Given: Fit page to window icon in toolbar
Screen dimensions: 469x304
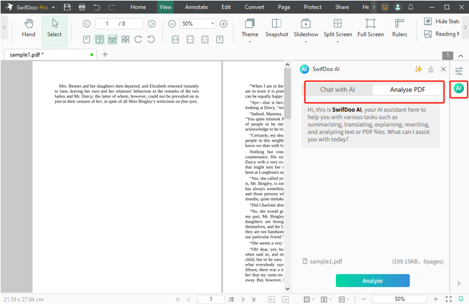Looking at the screenshot, I should pyautogui.click(x=205, y=39).
